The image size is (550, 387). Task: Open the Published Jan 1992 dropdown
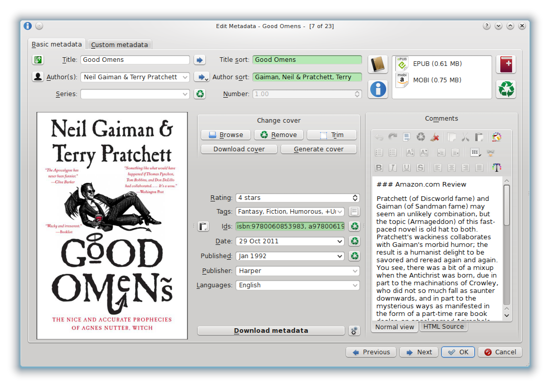click(x=340, y=256)
